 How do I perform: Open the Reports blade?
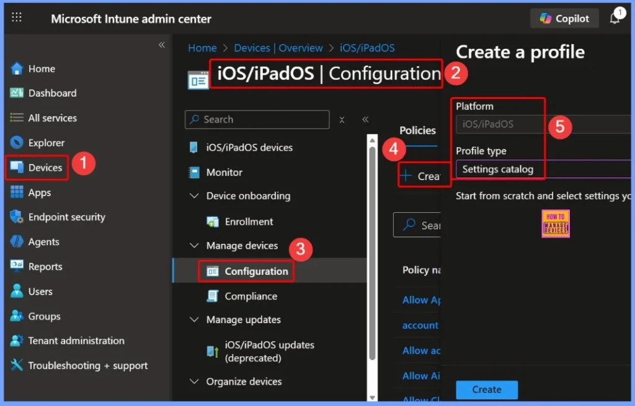click(x=44, y=267)
